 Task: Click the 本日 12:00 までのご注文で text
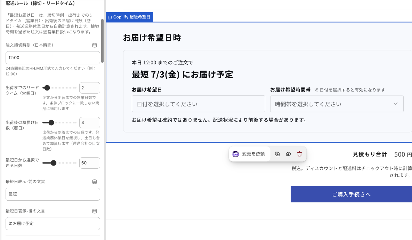pyautogui.click(x=162, y=63)
